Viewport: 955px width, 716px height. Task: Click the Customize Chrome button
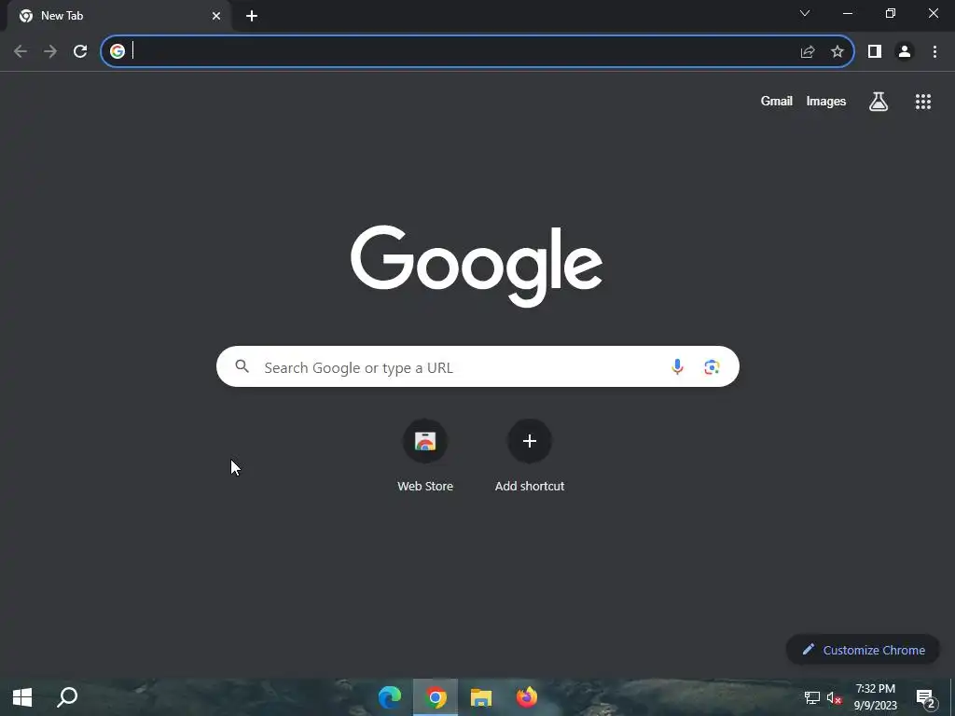pyautogui.click(x=863, y=650)
